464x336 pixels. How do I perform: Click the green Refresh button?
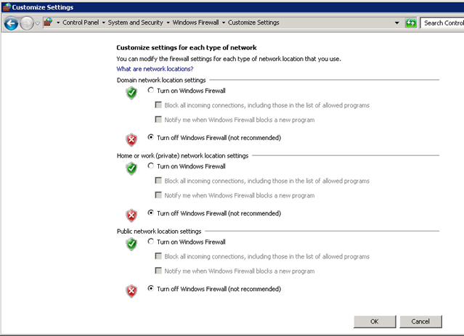(x=411, y=22)
